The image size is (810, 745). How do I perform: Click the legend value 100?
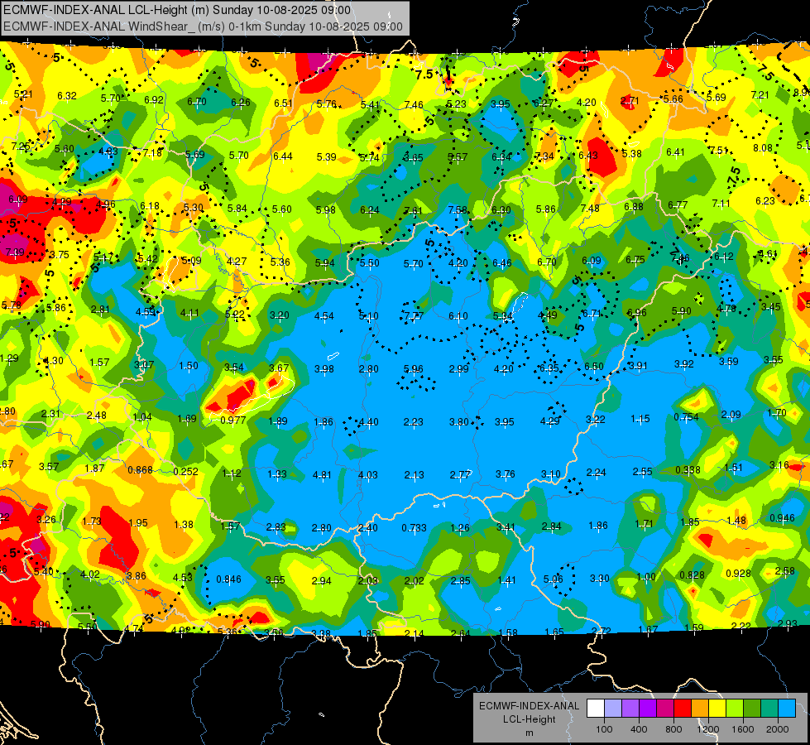tap(604, 729)
